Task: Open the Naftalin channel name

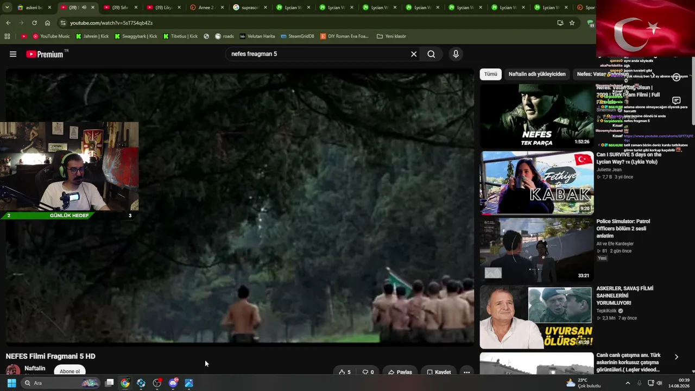Action: pyautogui.click(x=35, y=368)
